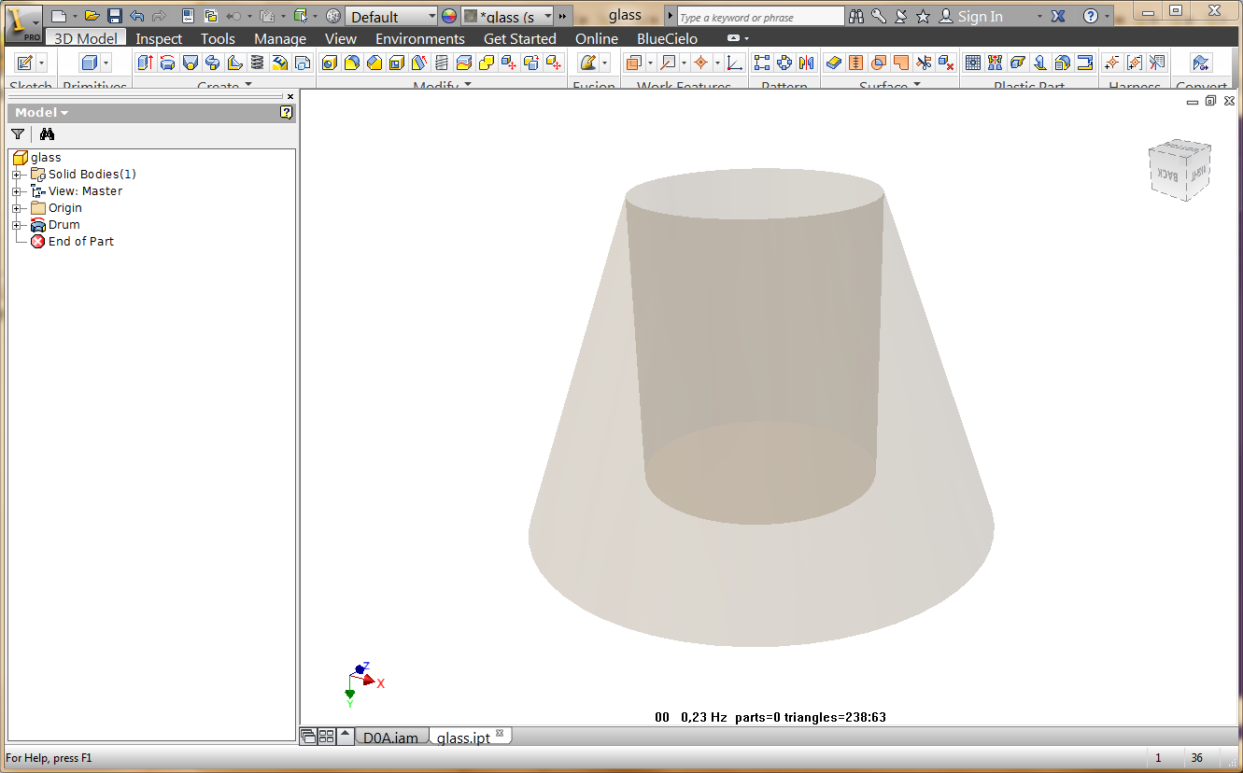Select the Coil tool
Image resolution: width=1243 pixels, height=773 pixels.
pos(257,63)
